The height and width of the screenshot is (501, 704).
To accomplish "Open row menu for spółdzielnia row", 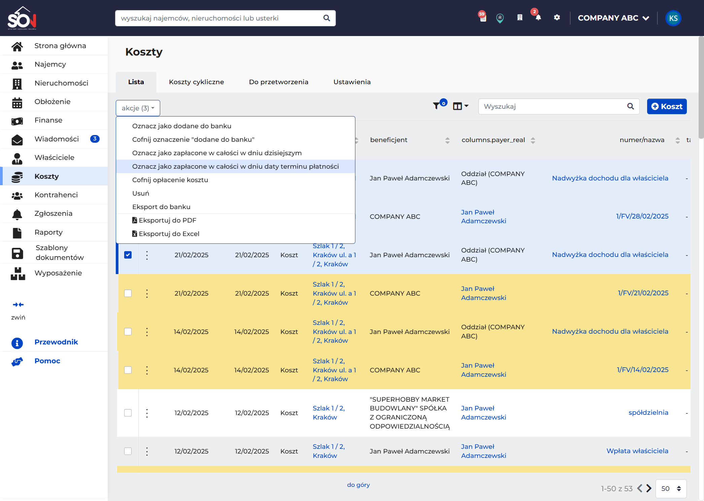I will pos(147,413).
